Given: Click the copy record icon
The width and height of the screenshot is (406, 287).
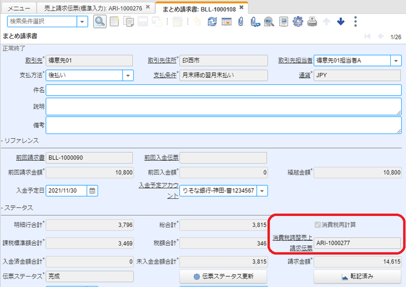Looking at the screenshot, I should 128,21.
